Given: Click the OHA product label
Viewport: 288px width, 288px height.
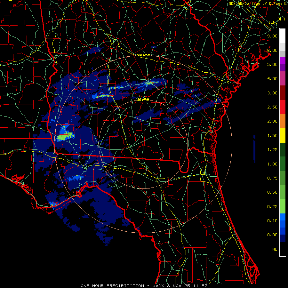Looking at the screenshot, I should pos(281,19).
